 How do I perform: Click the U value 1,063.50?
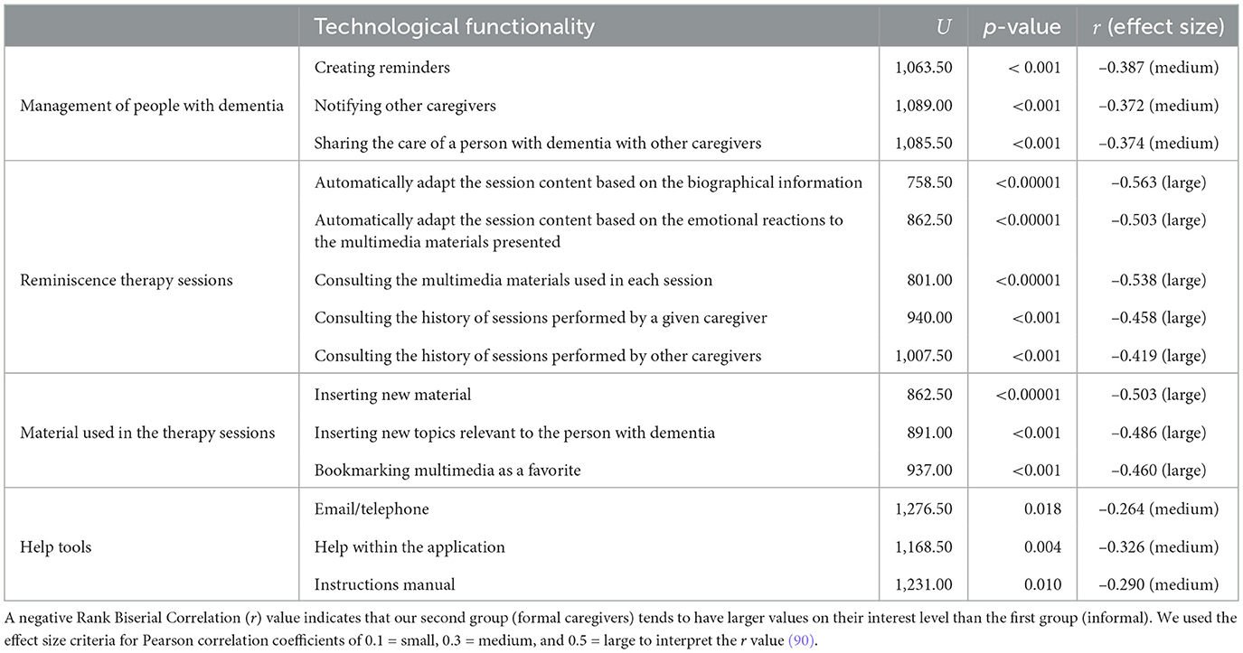tap(922, 68)
